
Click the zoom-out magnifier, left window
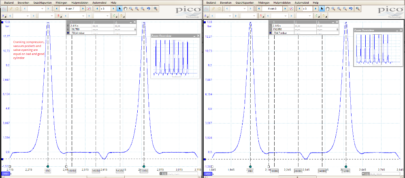pos(143,8)
